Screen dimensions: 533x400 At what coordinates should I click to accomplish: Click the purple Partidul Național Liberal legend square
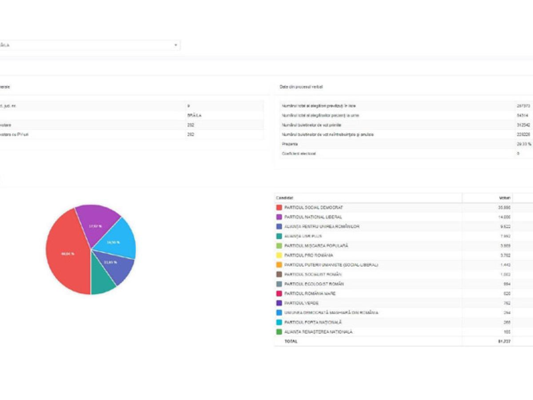click(279, 217)
